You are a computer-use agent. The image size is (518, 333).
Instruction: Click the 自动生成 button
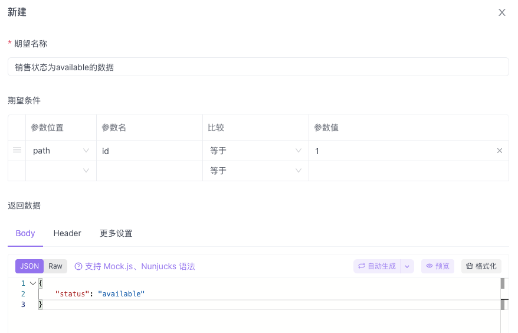point(377,266)
